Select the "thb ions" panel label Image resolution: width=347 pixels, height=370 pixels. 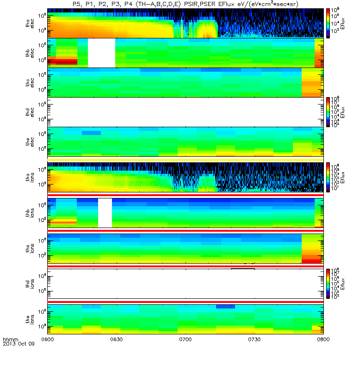[30, 213]
